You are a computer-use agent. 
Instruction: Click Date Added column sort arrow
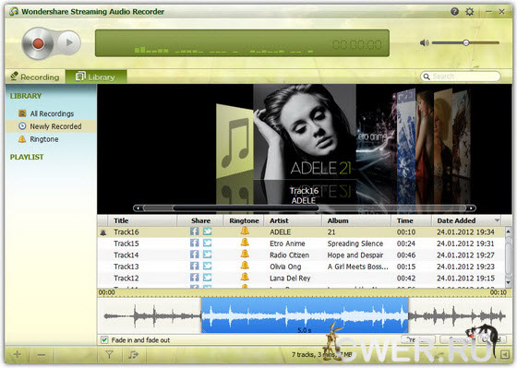[x=498, y=220]
